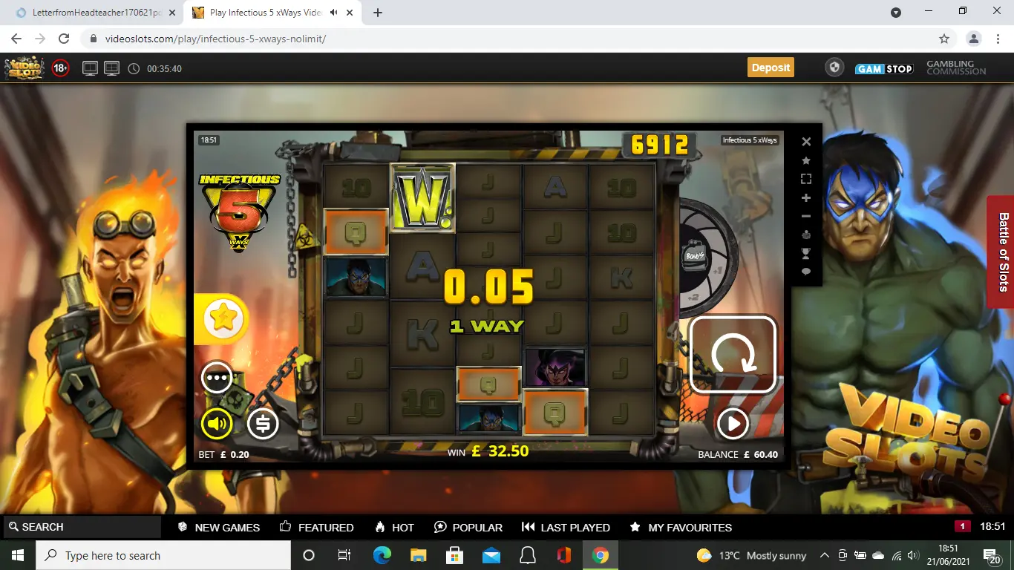Viewport: 1014px width, 570px height.
Task: Click the bell notifications icon in taskbar
Action: pos(528,555)
